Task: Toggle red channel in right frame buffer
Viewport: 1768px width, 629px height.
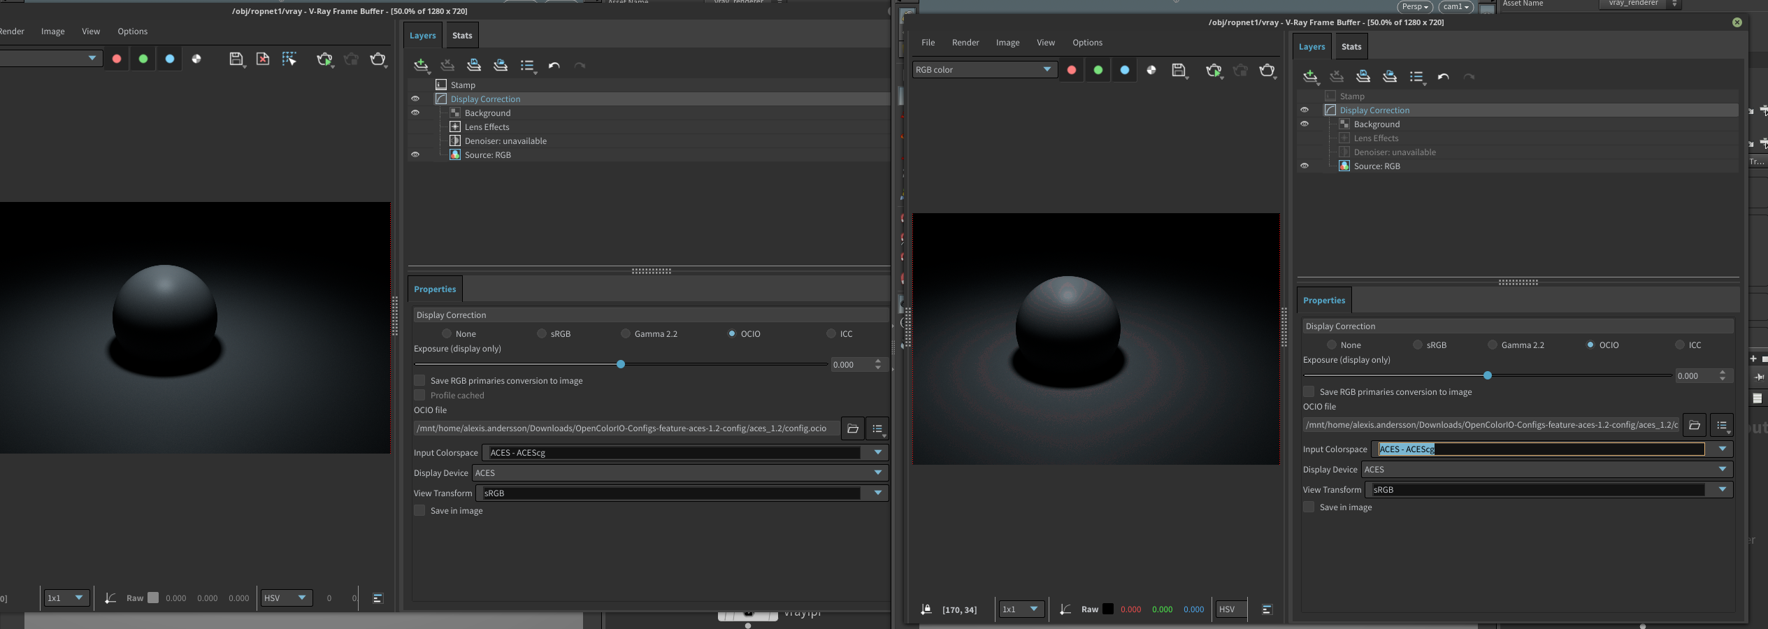Action: click(1072, 70)
